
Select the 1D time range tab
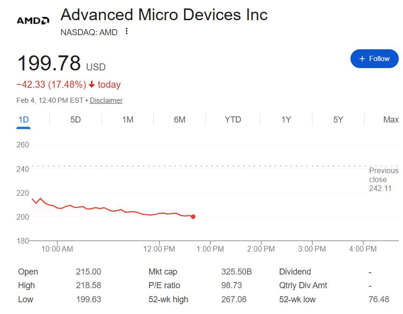pyautogui.click(x=23, y=120)
